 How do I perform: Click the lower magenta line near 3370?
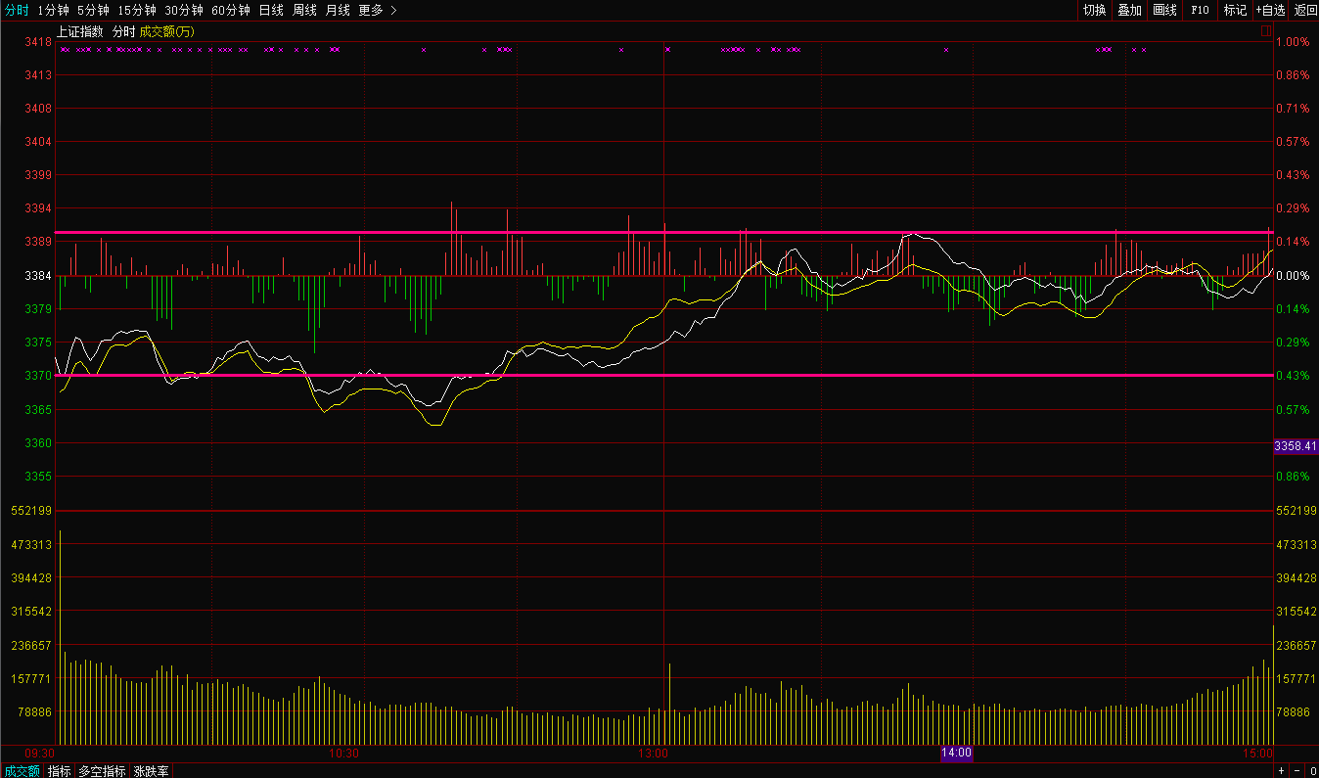663,375
